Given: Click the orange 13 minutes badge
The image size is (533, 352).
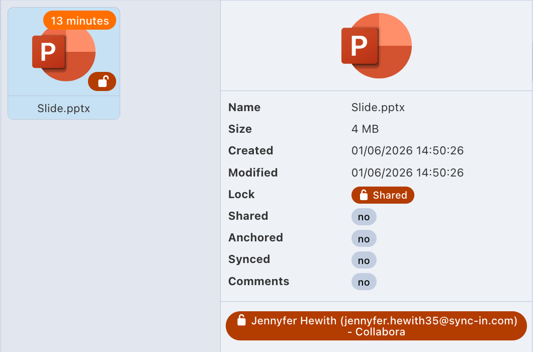Looking at the screenshot, I should [79, 21].
